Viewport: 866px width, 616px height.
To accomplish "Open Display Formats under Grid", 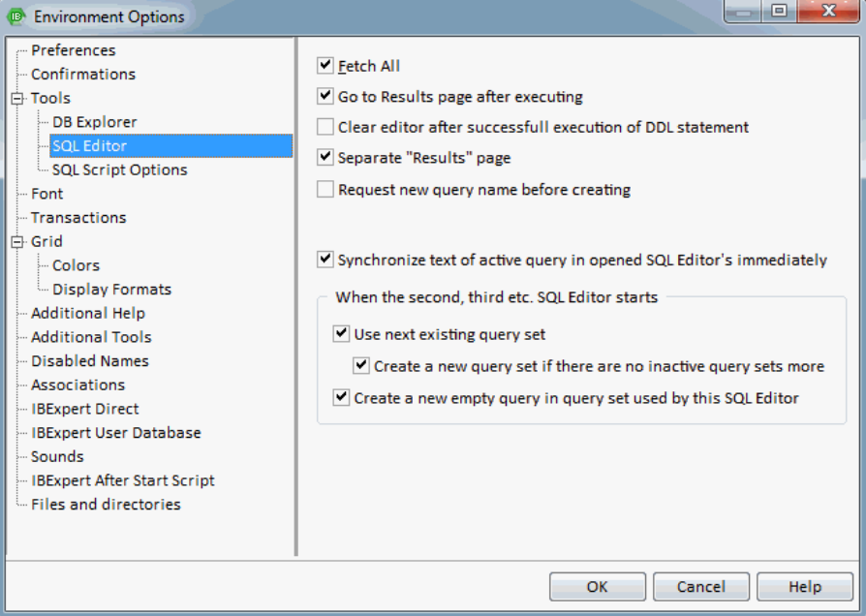I will (x=111, y=289).
